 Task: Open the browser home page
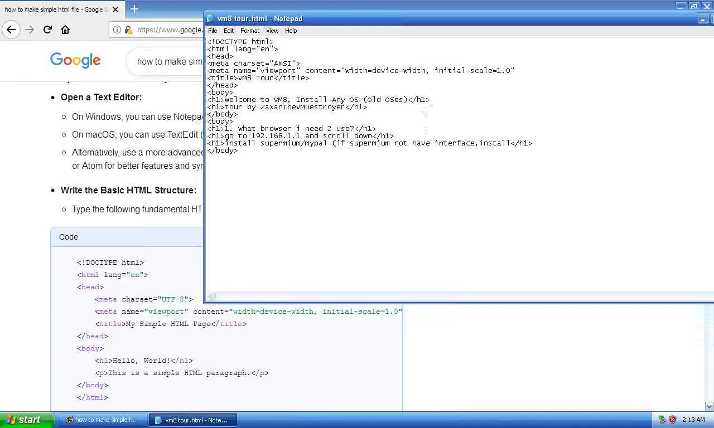coord(65,30)
